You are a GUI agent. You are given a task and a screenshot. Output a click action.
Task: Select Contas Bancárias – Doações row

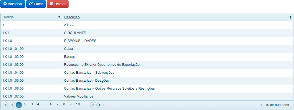[x=147, y=81]
